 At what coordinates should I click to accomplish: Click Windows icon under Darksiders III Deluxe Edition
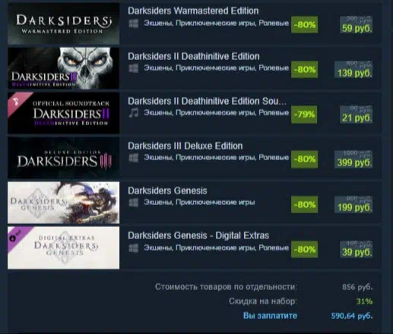pyautogui.click(x=134, y=158)
